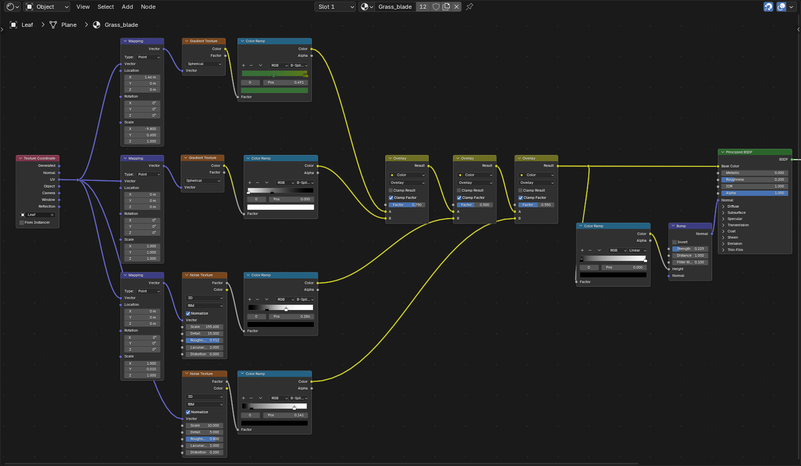The image size is (801, 466).
Task: Open the Node menu
Action: [148, 7]
